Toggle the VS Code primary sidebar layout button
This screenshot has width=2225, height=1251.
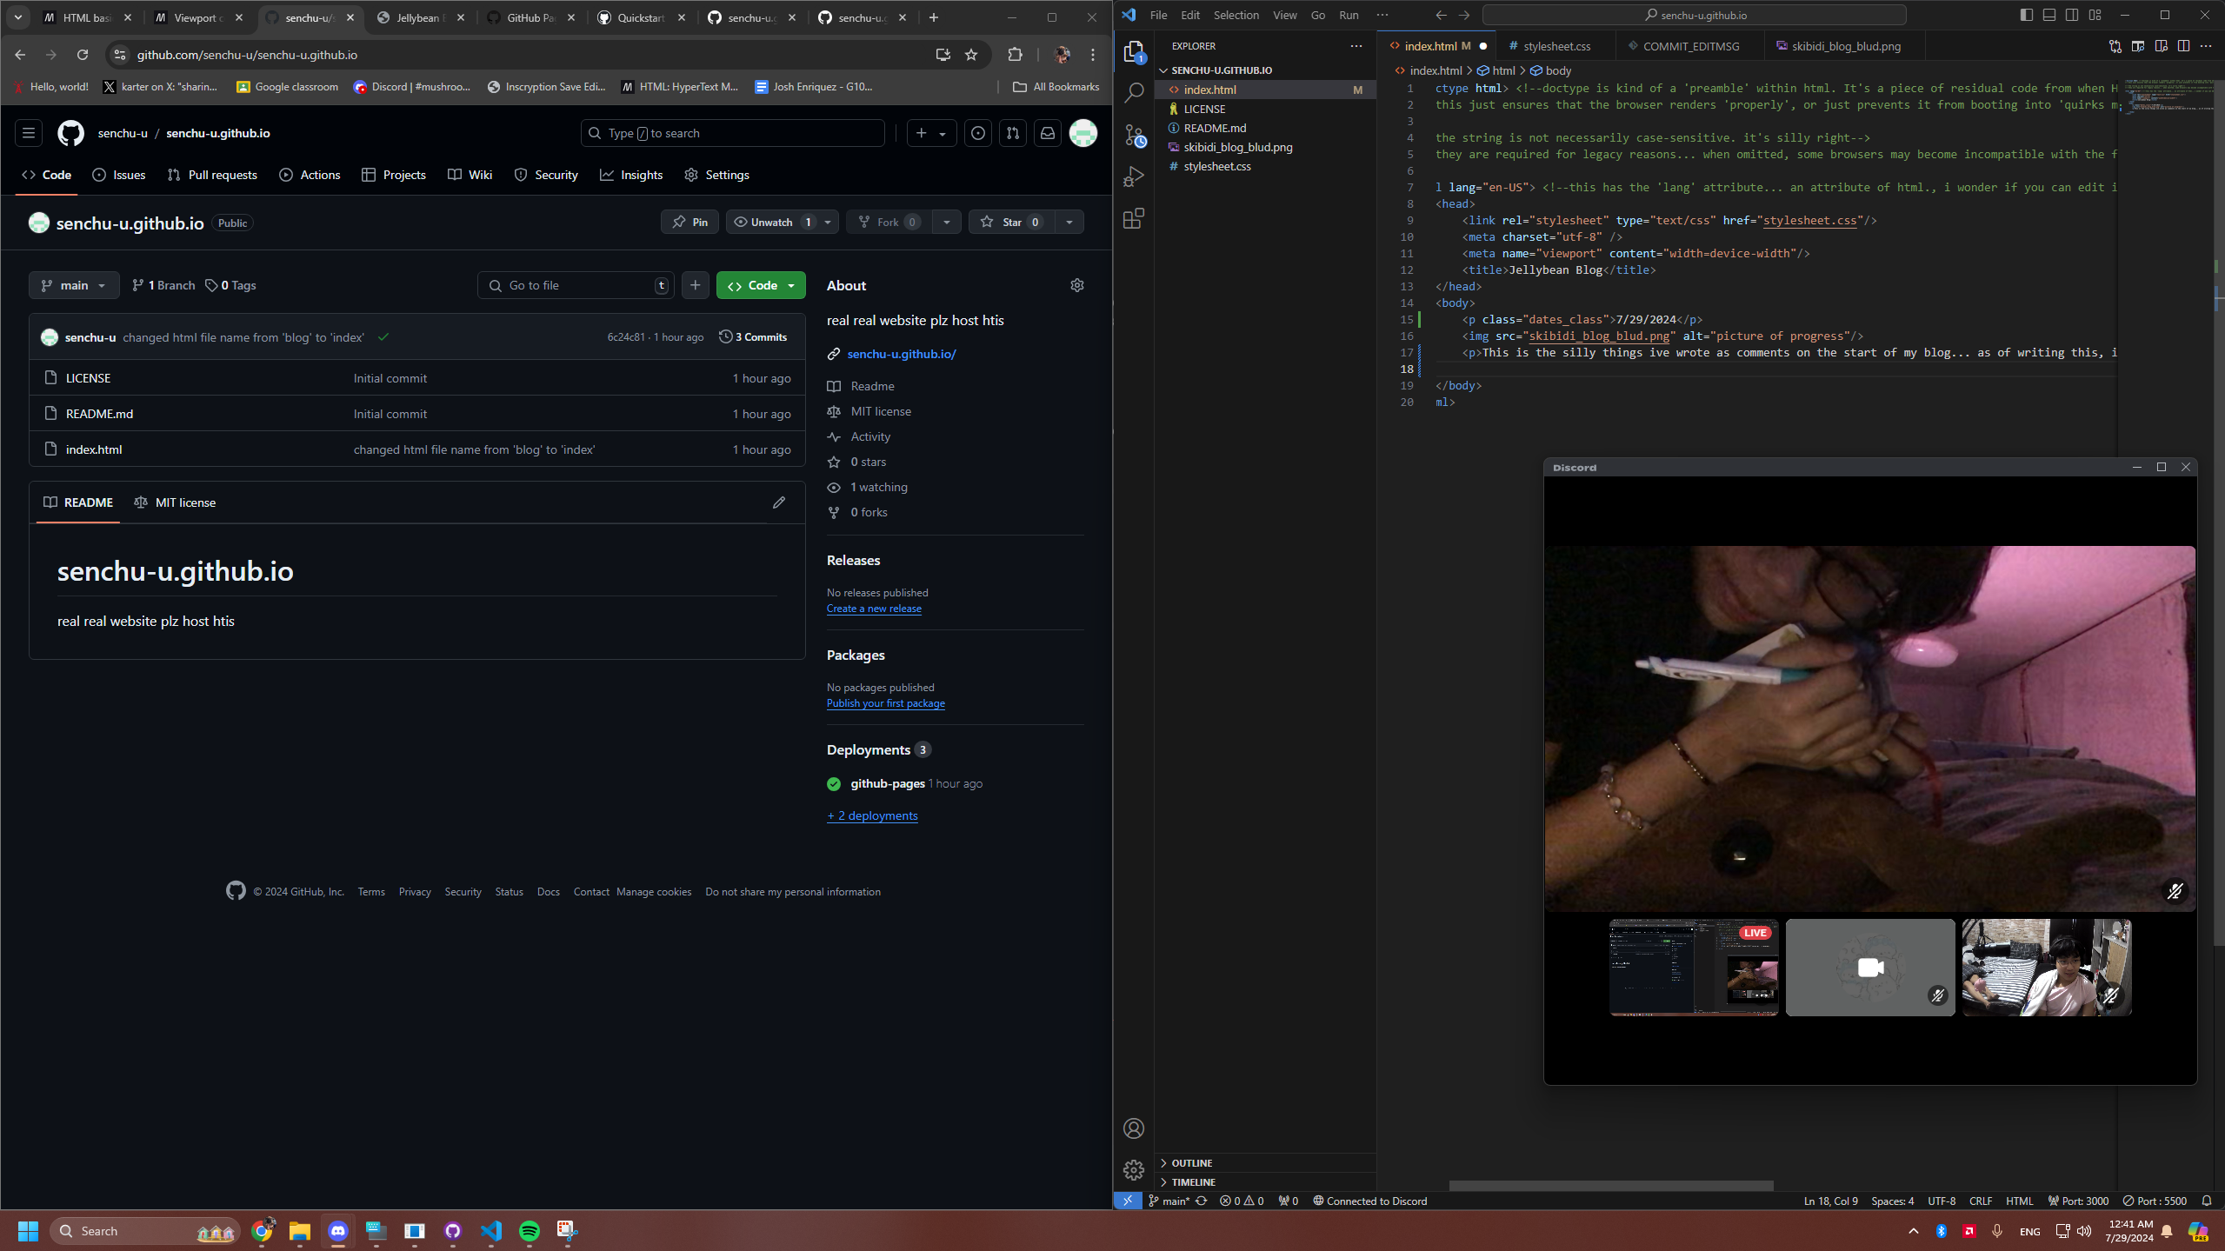coord(2026,15)
